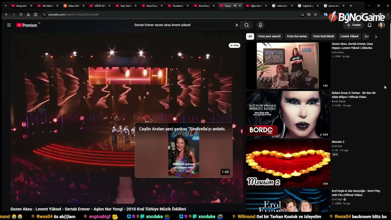Open Bülent Ersoy ft.Tarkan video title
The width and height of the screenshot is (391, 220).
pyautogui.click(x=354, y=95)
